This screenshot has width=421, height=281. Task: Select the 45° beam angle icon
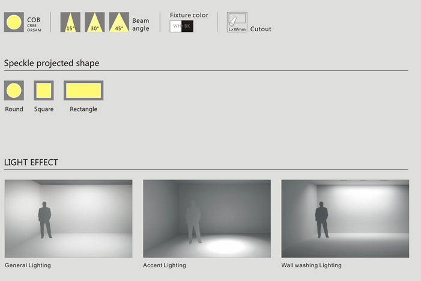click(x=119, y=22)
